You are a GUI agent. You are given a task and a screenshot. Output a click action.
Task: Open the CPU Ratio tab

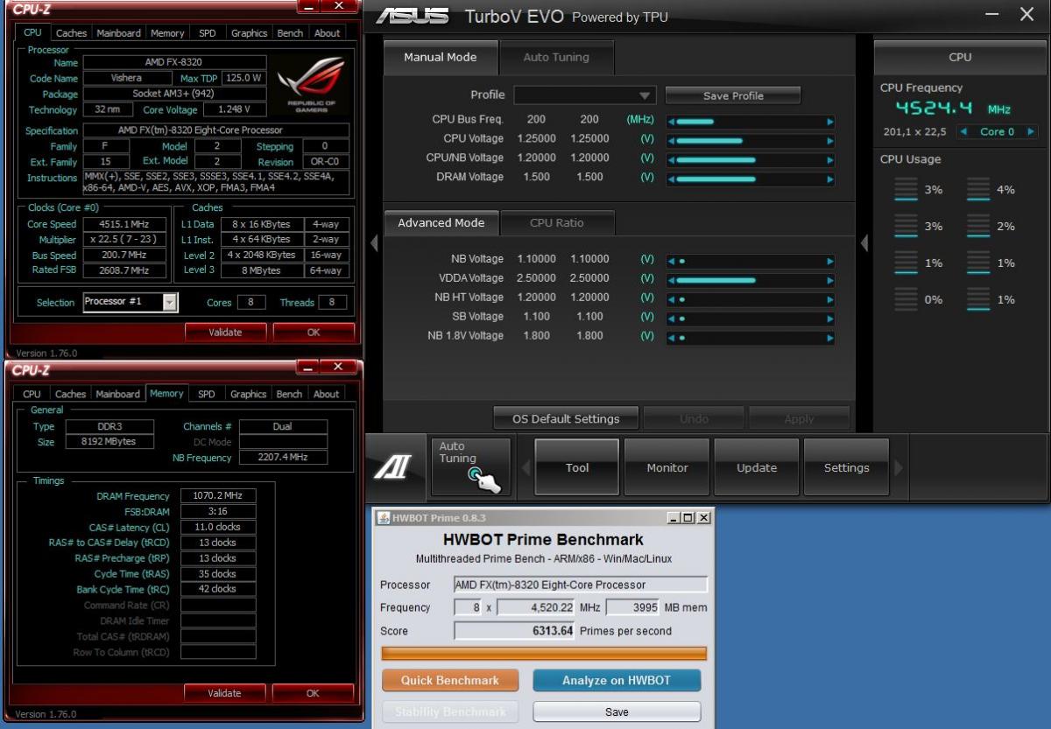pyautogui.click(x=557, y=223)
